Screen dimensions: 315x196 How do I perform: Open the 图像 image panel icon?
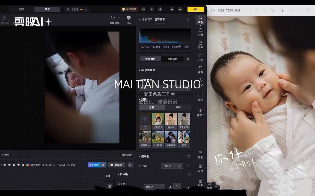pos(200,44)
